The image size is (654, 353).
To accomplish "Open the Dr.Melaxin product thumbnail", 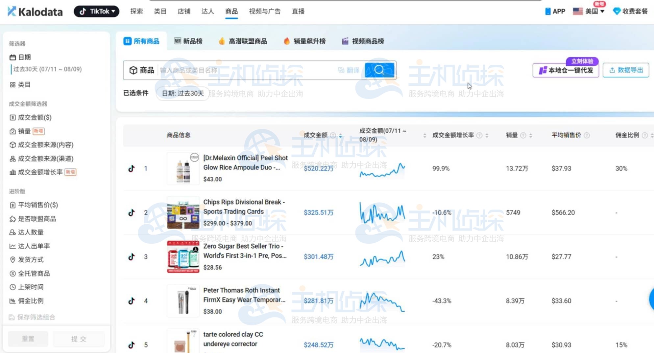I will (x=183, y=168).
